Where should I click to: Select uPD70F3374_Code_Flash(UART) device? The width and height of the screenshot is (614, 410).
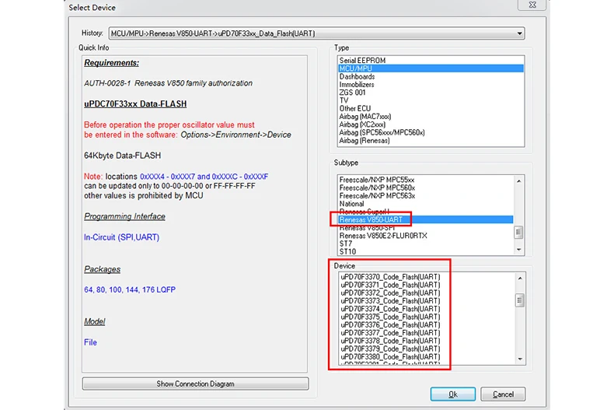[x=427, y=309]
